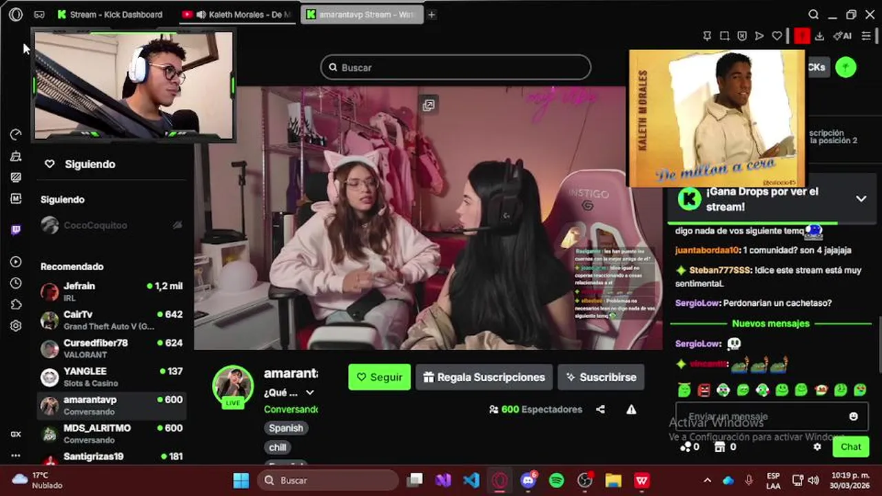Click the amarantavp live avatar
Screen dimensions: 882x496
[233, 386]
